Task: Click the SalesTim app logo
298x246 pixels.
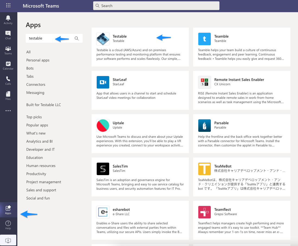Action: click(x=103, y=169)
